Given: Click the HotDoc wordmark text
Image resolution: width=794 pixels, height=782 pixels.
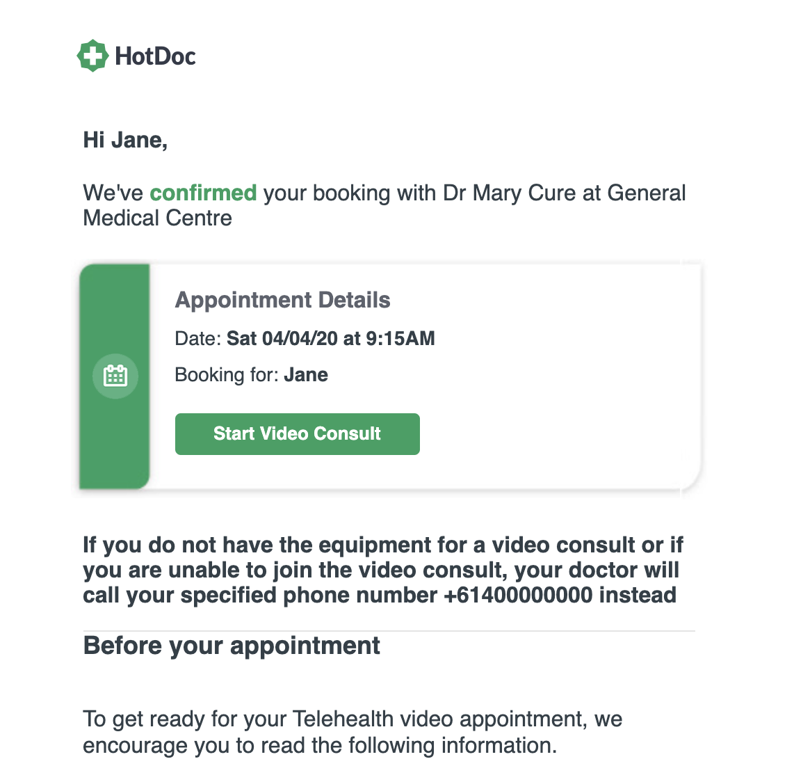Looking at the screenshot, I should click(155, 56).
